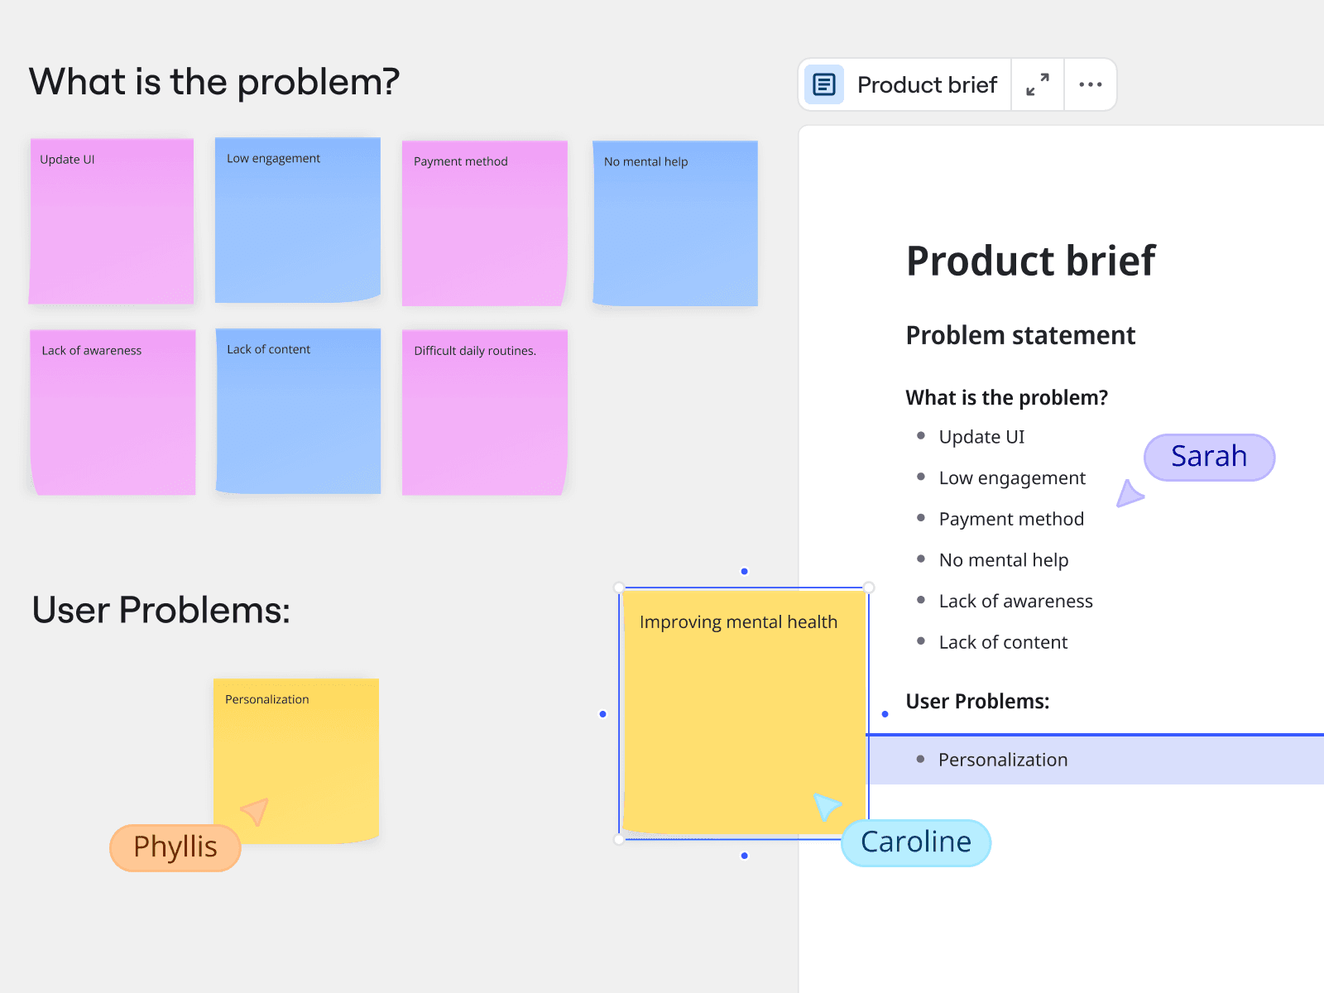Expand the Product brief to fullscreen
Viewport: 1324px width, 993px height.
click(x=1038, y=84)
